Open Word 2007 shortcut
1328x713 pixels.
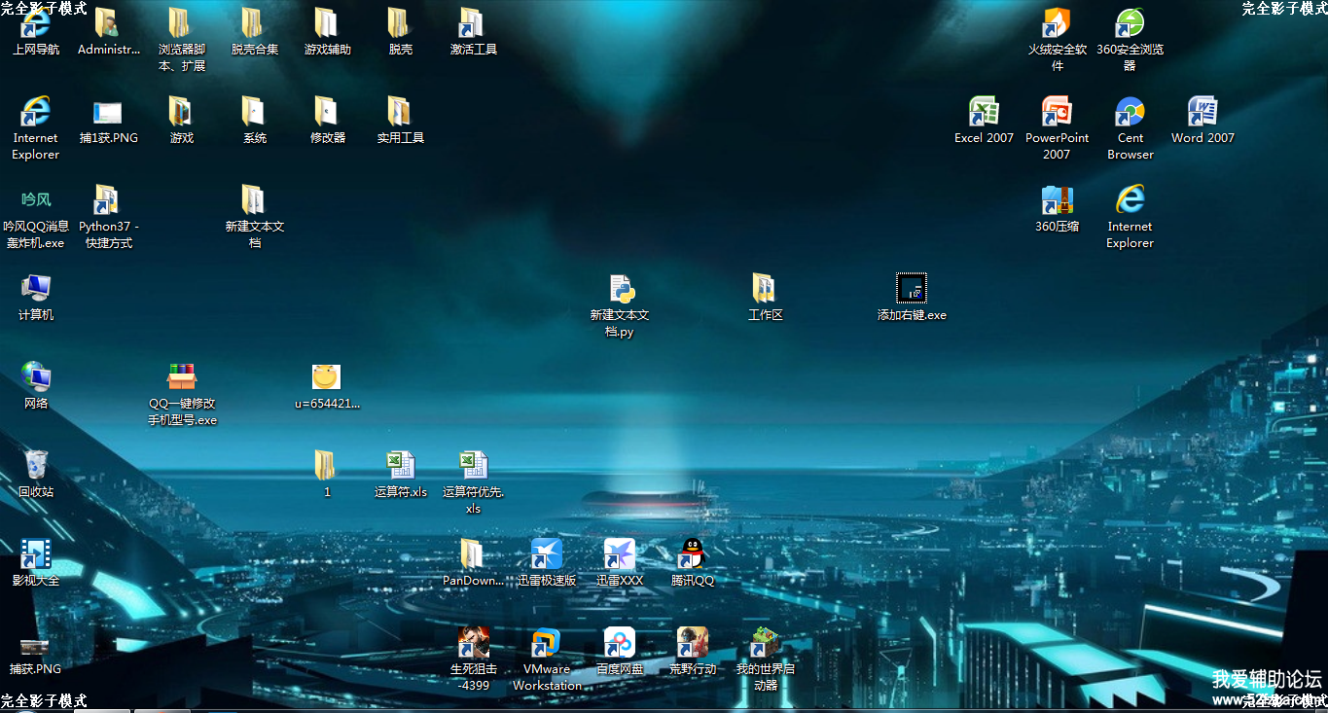pyautogui.click(x=1202, y=112)
